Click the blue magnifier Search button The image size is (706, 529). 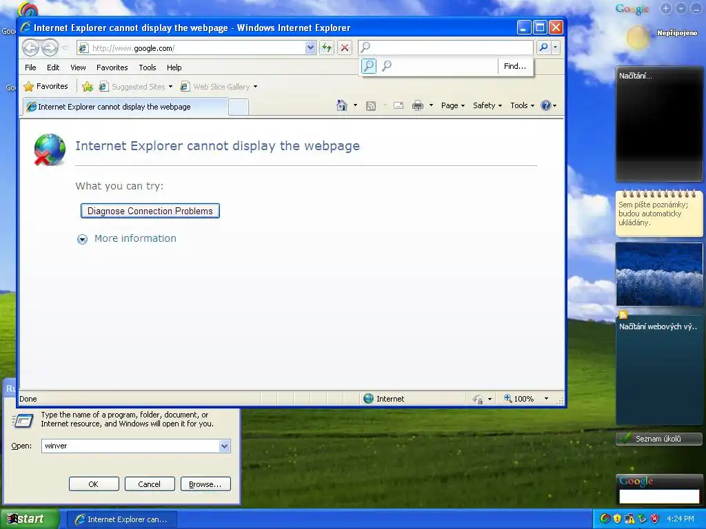[543, 48]
